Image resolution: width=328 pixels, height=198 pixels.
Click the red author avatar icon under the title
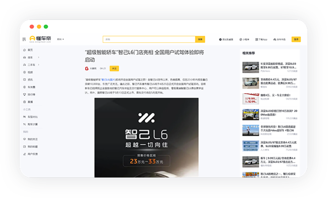[x=87, y=69]
